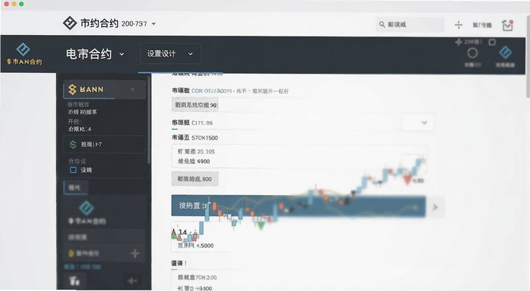Click the right arrow next to blue banner
530x291 pixels.
click(435, 207)
